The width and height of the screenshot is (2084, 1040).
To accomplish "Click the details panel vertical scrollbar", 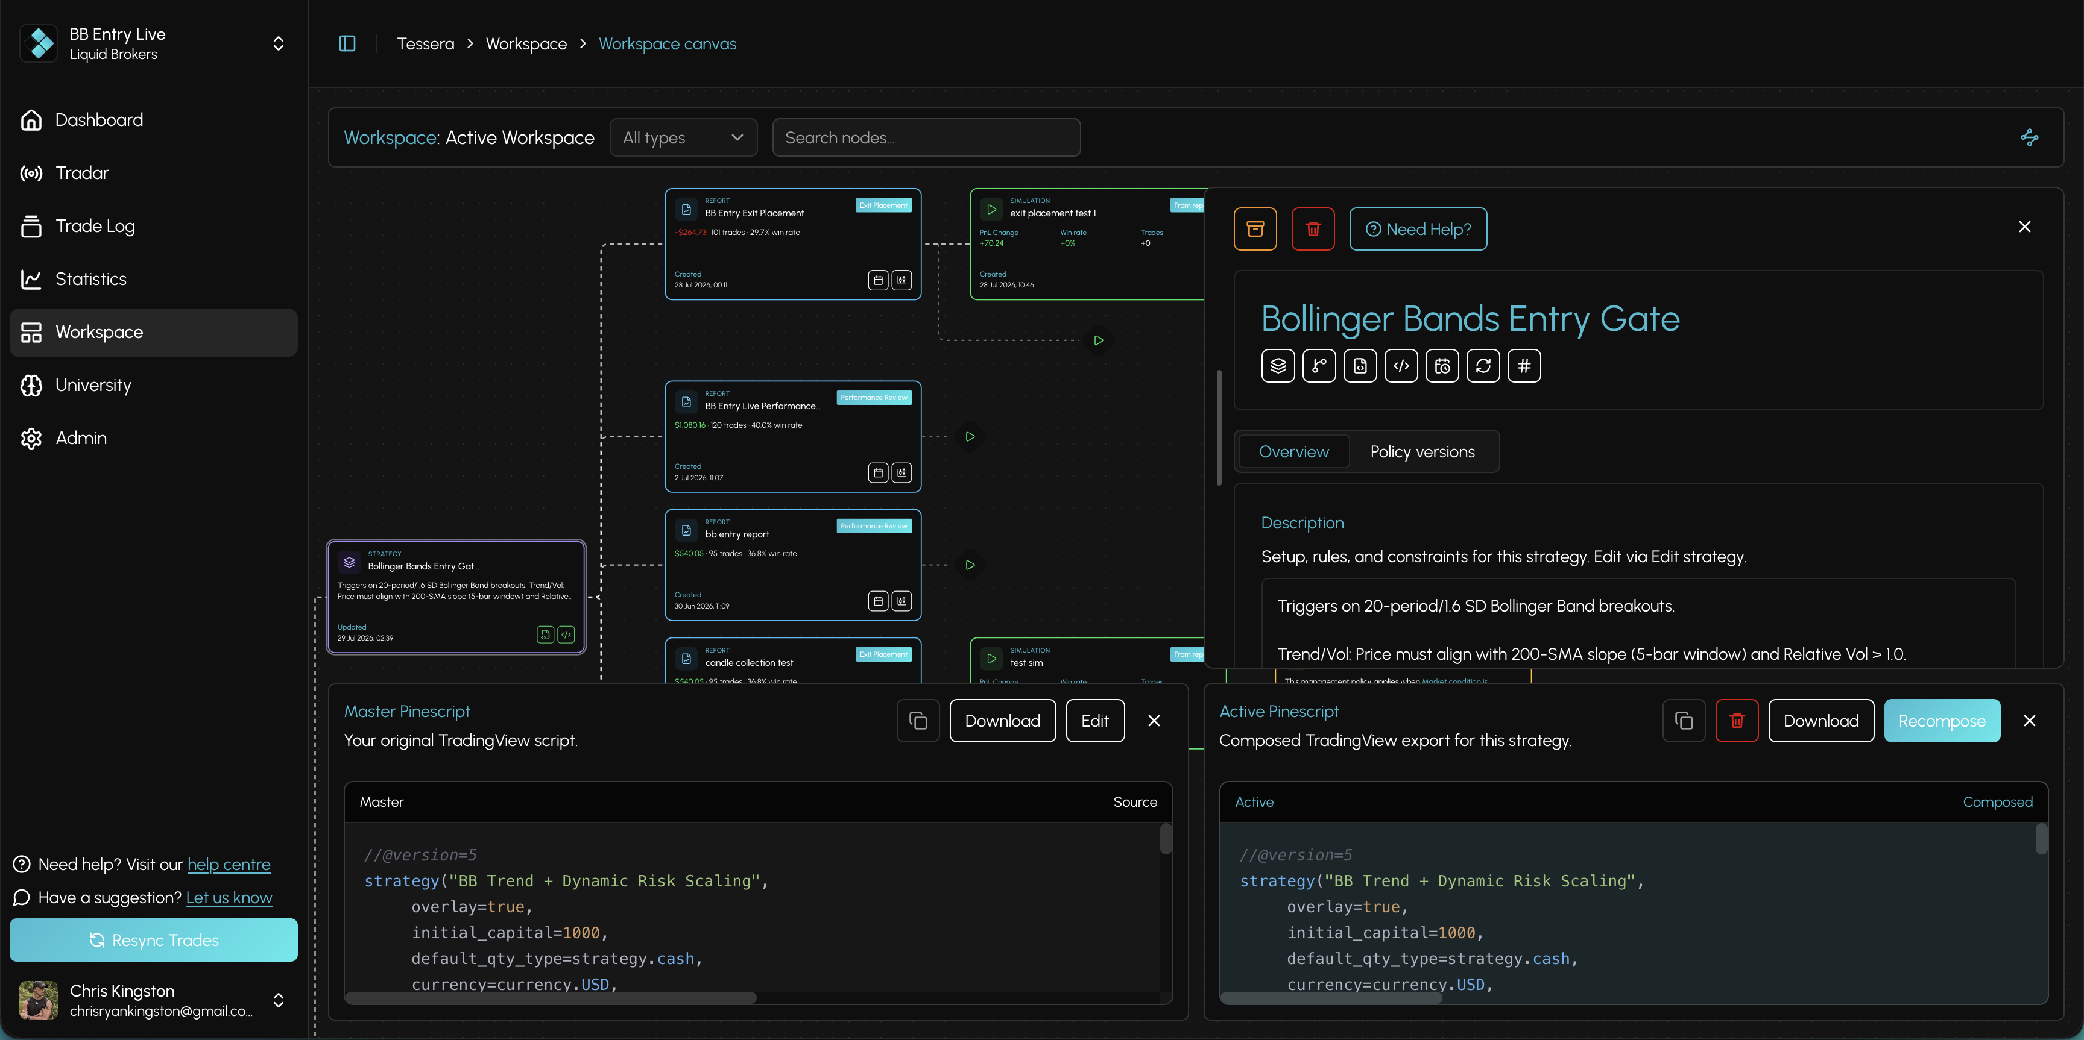I will tap(1218, 428).
